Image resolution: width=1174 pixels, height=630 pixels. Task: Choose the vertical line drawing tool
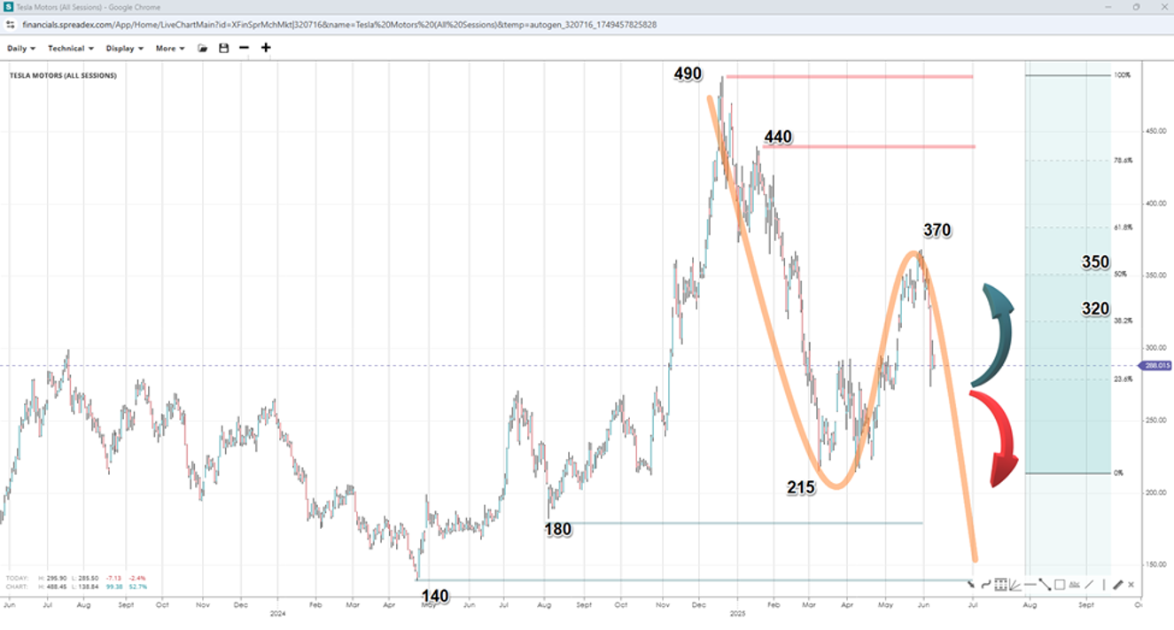(x=1104, y=585)
